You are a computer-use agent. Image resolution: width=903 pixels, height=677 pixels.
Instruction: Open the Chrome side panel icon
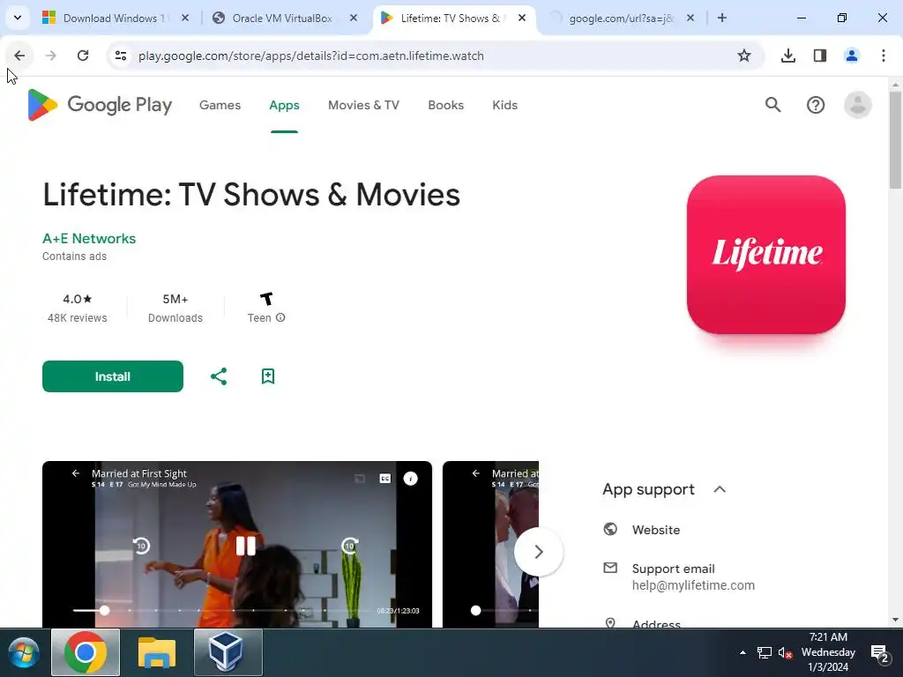tap(820, 56)
